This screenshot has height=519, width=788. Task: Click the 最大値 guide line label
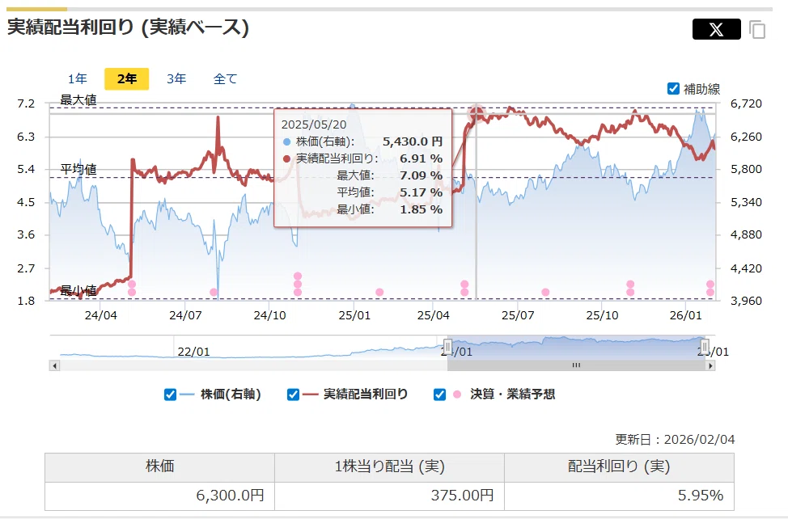click(x=78, y=100)
